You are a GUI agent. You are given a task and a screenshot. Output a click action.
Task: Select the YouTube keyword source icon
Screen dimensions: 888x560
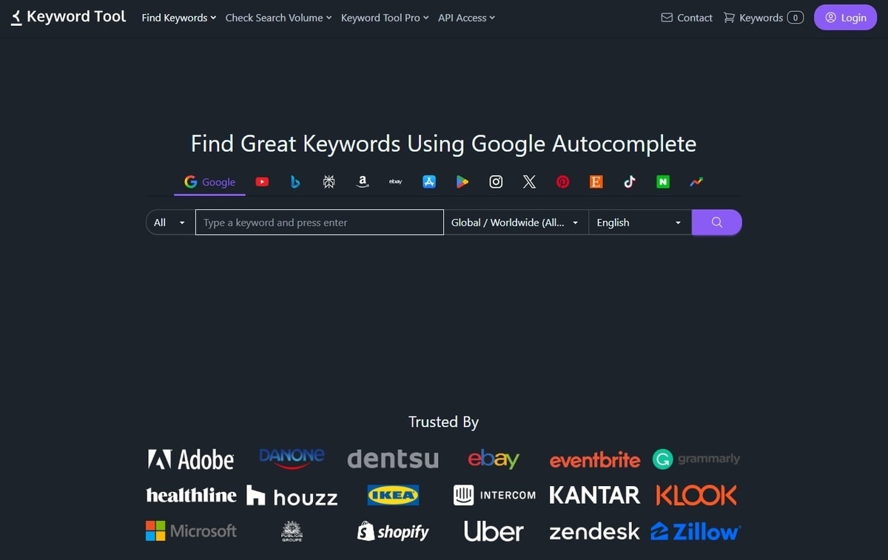pos(262,181)
